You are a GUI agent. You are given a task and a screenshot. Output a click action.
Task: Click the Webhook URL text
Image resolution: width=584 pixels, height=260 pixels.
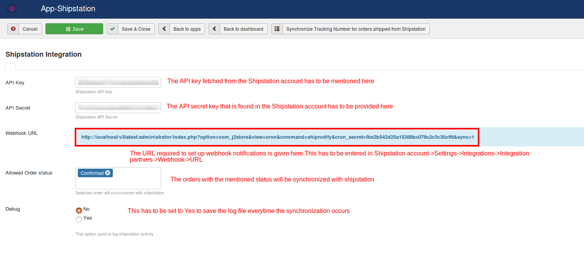point(277,137)
